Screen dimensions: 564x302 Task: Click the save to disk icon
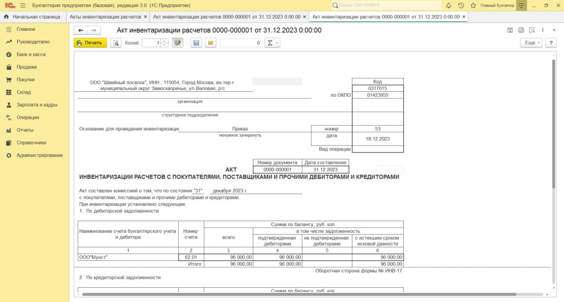click(x=196, y=43)
